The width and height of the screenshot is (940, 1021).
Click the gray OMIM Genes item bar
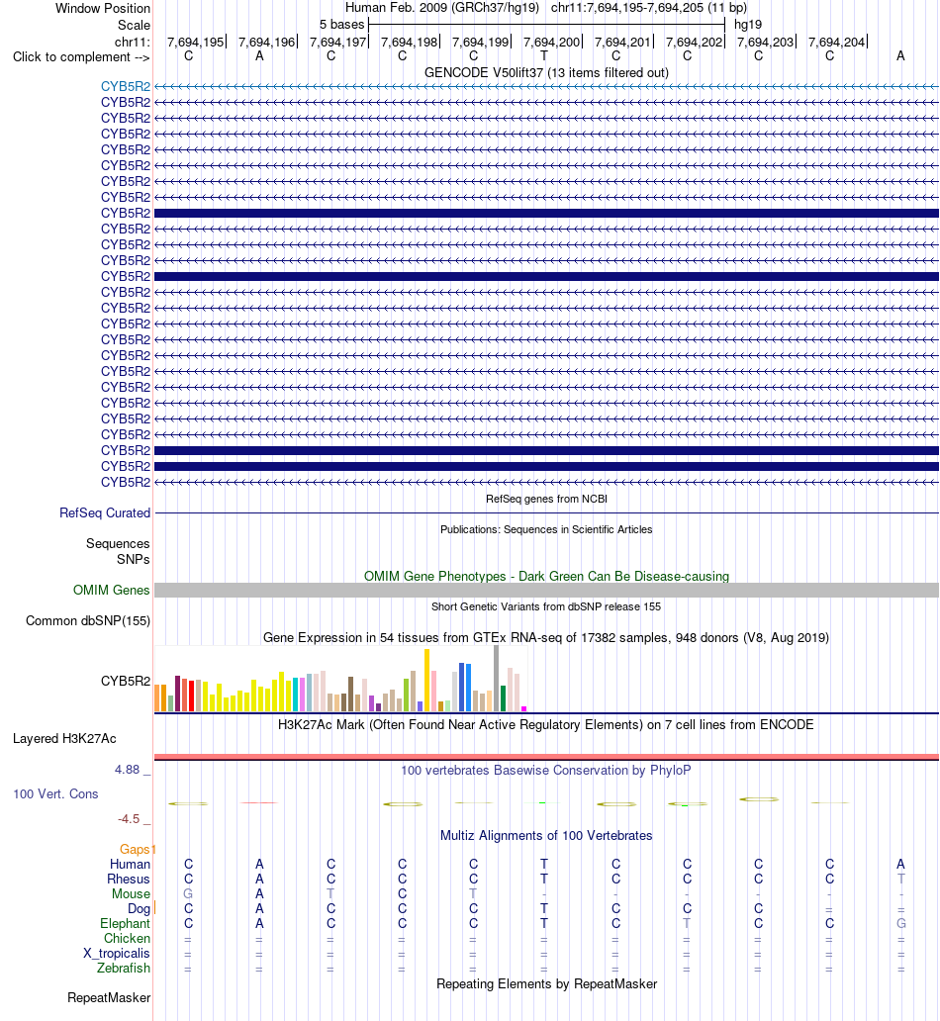pyautogui.click(x=546, y=590)
